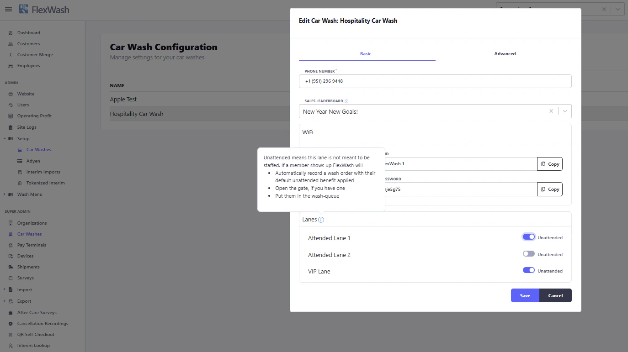Click the Interim Imports icon
The image size is (628, 352).
point(20,172)
